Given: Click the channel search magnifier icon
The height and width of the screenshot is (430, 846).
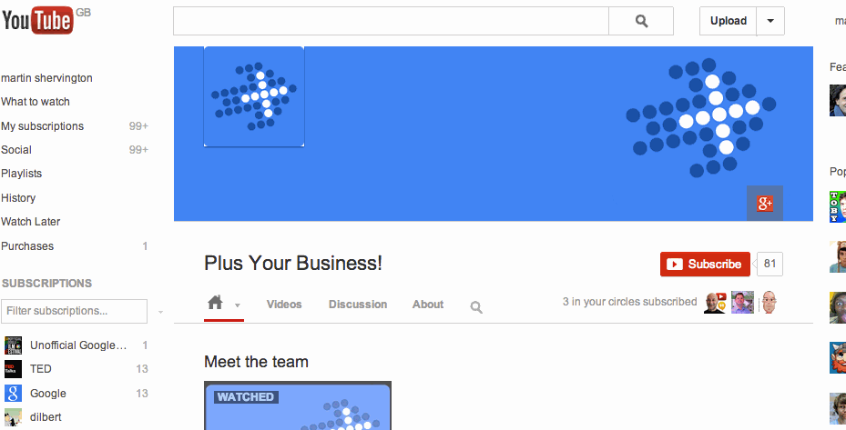Looking at the screenshot, I should (x=476, y=307).
